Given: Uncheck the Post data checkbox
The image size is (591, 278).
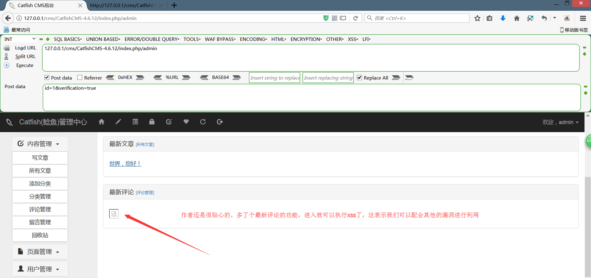Looking at the screenshot, I should pos(47,78).
